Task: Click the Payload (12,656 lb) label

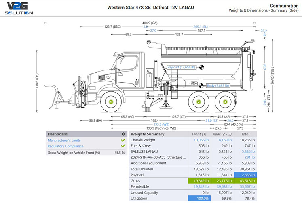Action: (182, 68)
